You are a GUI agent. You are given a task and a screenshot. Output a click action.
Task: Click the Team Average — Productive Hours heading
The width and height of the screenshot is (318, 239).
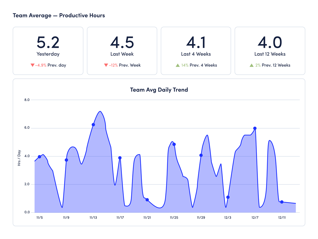[59, 15]
